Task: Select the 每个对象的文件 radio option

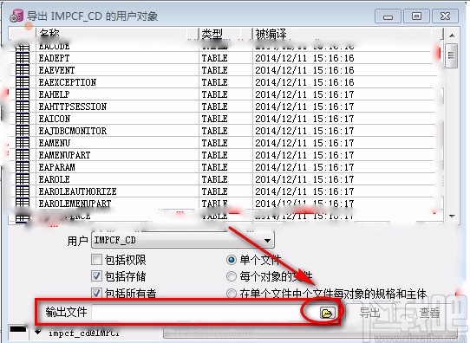Action: pyautogui.click(x=232, y=276)
